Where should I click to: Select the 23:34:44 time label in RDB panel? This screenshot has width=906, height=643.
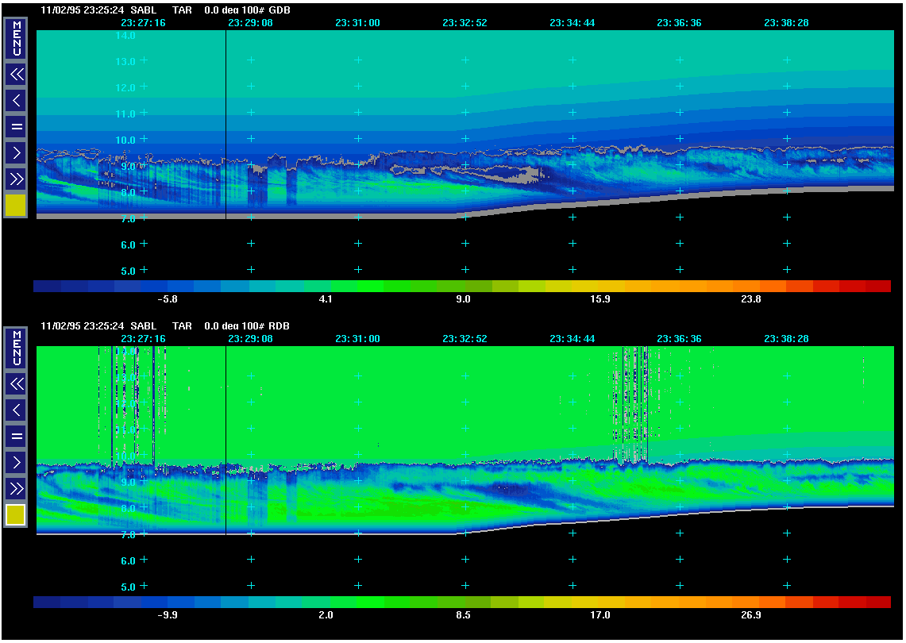click(572, 339)
